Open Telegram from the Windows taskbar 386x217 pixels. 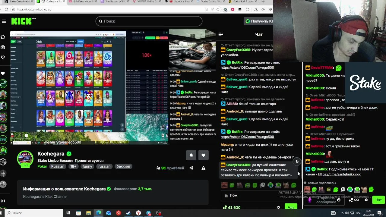pyautogui.click(x=148, y=213)
